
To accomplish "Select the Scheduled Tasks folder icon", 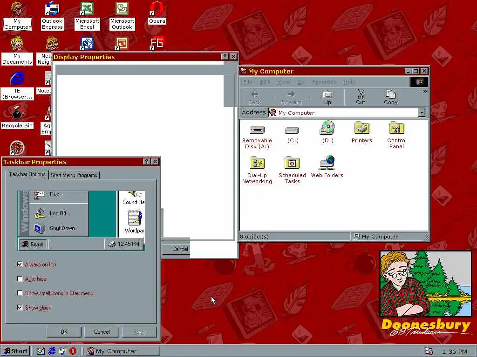I will pyautogui.click(x=292, y=170).
